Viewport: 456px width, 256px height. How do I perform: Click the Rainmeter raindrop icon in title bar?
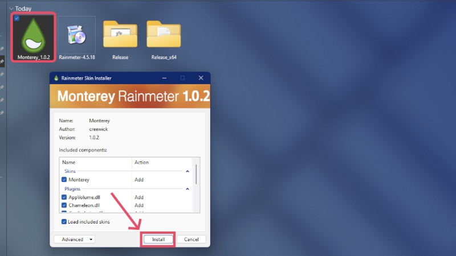point(56,78)
